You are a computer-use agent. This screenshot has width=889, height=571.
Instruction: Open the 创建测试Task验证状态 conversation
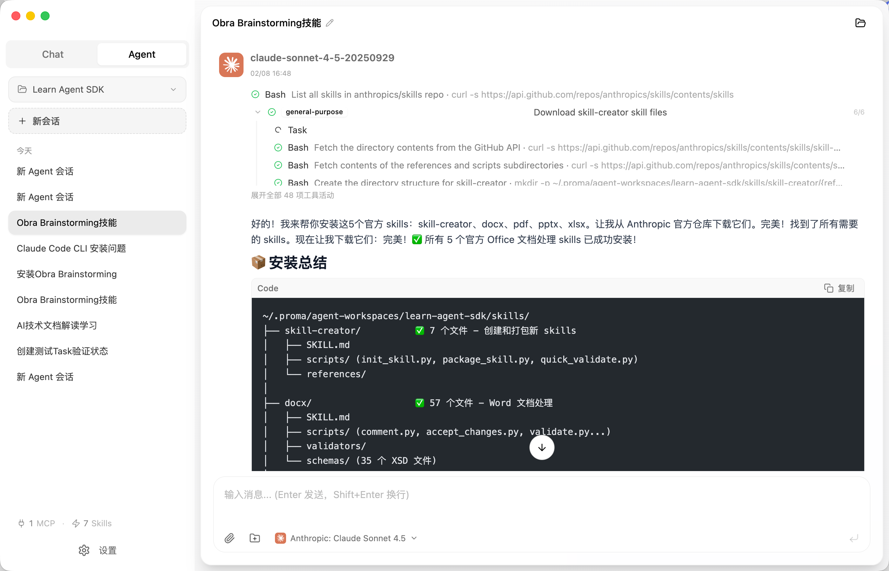[x=62, y=351]
